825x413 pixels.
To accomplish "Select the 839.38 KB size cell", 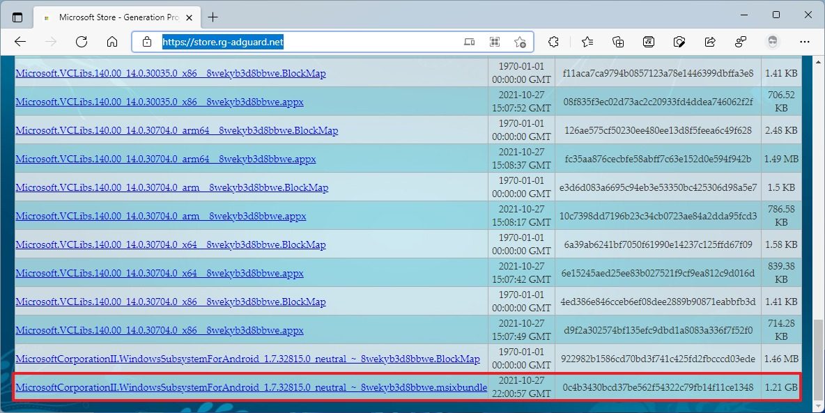I will tap(781, 273).
